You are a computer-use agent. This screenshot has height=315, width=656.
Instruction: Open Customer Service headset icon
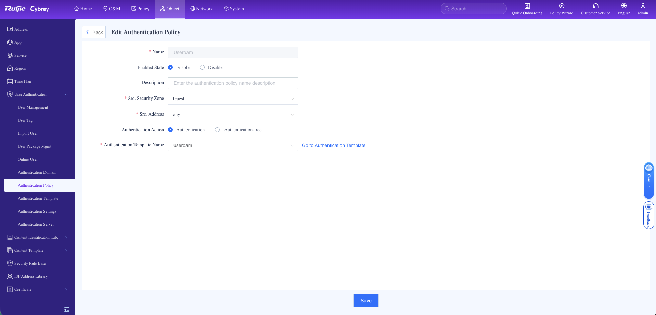pos(595,6)
